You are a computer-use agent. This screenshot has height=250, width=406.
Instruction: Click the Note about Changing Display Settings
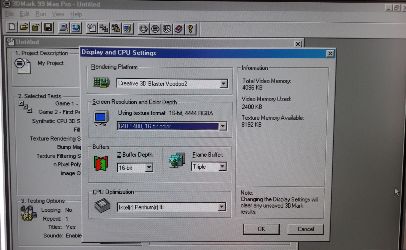coord(279,202)
